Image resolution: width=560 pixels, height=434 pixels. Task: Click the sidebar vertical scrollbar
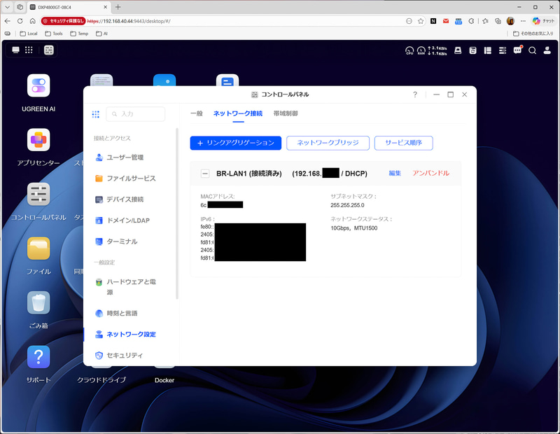[x=177, y=213]
